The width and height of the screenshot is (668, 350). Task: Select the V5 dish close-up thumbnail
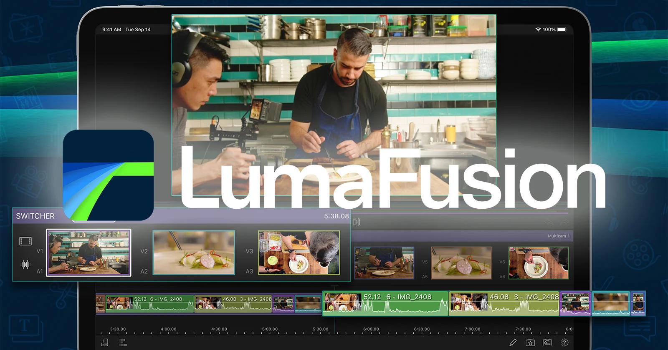(x=461, y=263)
